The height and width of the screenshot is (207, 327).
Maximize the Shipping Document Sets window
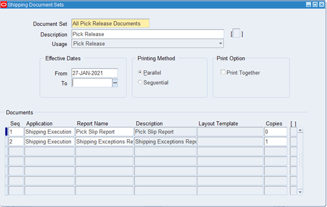pyautogui.click(x=315, y=5)
